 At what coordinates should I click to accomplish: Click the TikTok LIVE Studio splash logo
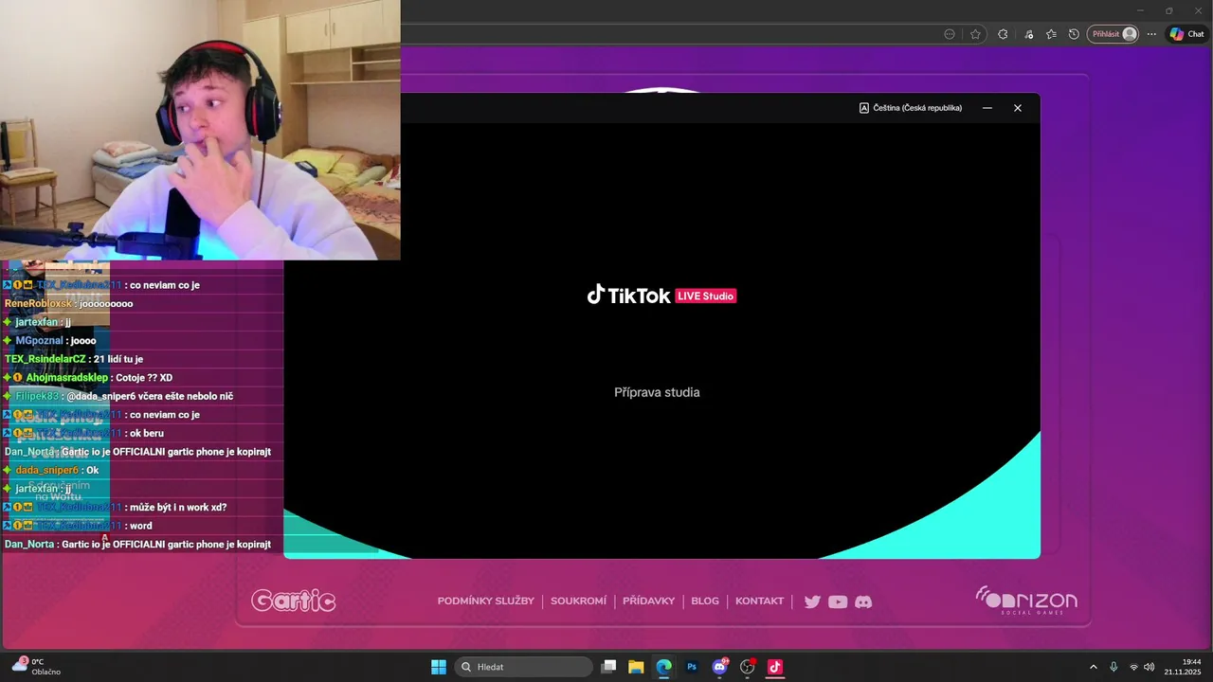[661, 296]
